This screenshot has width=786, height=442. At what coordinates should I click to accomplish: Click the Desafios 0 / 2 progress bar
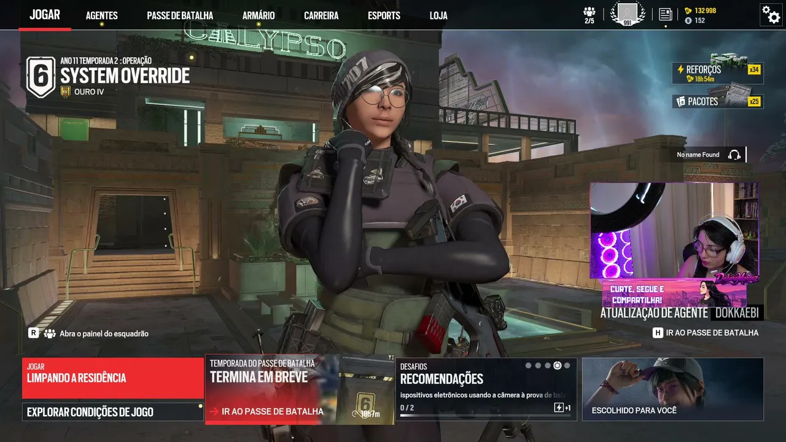point(485,416)
